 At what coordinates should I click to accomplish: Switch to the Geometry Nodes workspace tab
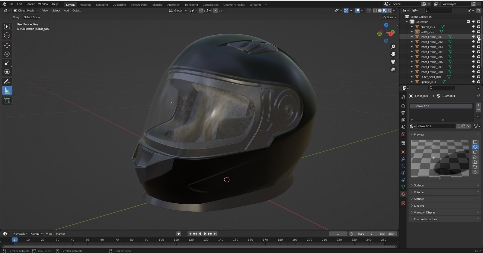pyautogui.click(x=234, y=5)
